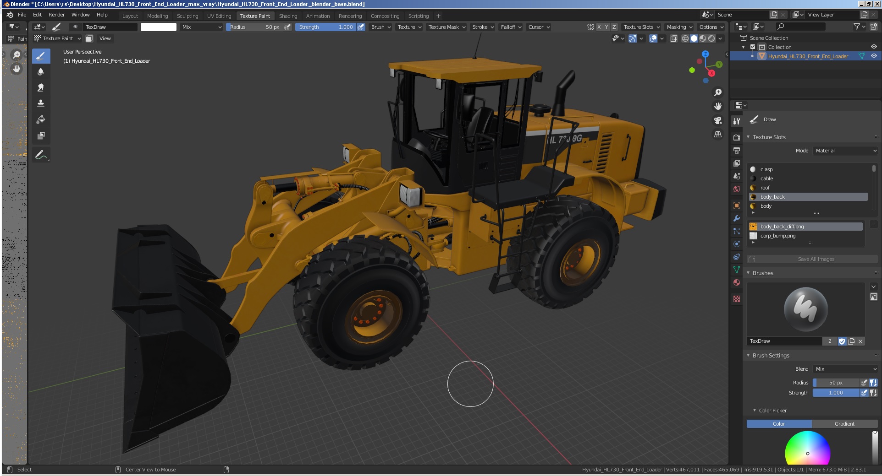
Task: Click Save All Images button
Action: [x=812, y=259]
